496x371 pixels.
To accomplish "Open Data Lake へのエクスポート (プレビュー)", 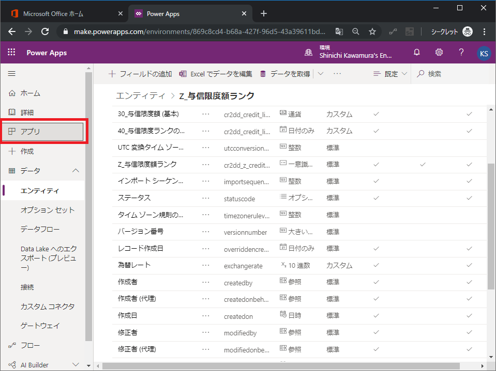I will pos(49,258).
